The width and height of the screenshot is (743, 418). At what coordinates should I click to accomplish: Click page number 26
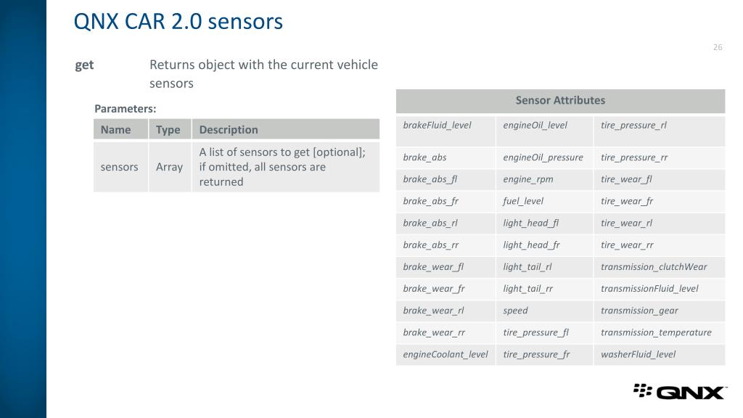click(x=718, y=47)
